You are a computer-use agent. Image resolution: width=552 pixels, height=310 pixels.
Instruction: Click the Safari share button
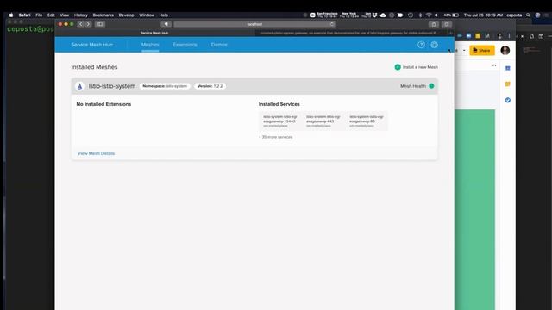(434, 24)
